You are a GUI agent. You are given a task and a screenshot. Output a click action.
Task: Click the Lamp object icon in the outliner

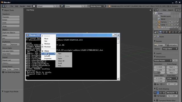[x=159, y=25]
